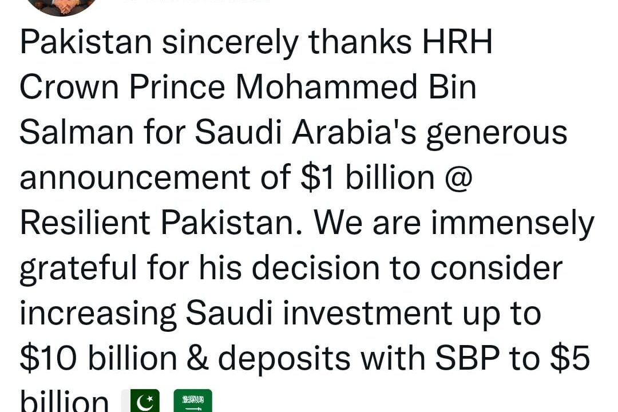
Task: Click the word announcement
Action: (x=134, y=178)
